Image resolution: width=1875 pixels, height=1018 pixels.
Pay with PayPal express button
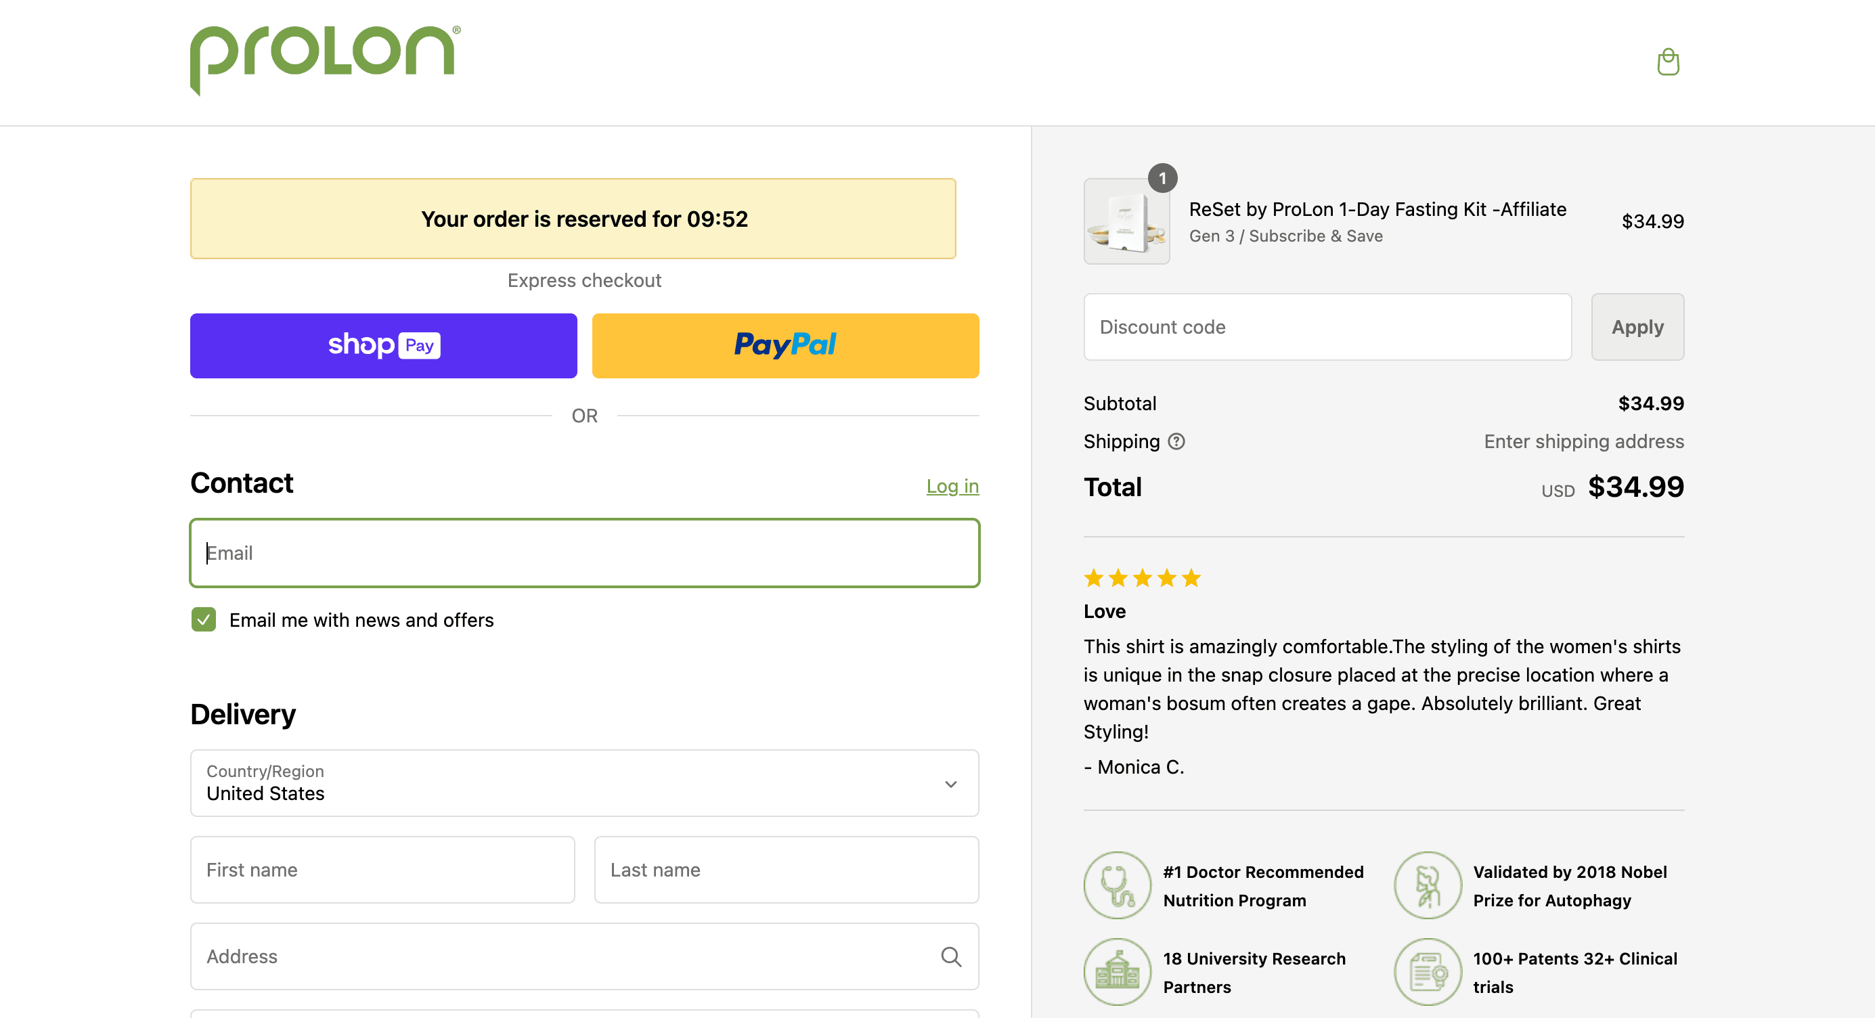(785, 346)
